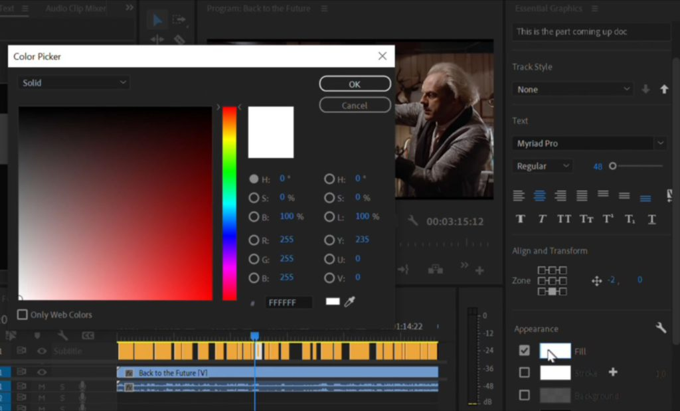Switch to the Audio Clip Mixer tab
This screenshot has height=411, width=680.
tap(76, 8)
